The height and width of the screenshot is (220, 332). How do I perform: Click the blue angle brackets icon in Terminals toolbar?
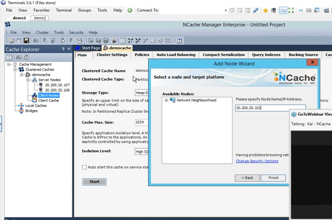click(x=301, y=10)
